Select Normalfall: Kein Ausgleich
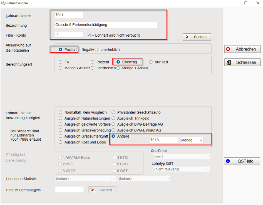Screen dimensions: 263x205 pos(61,112)
